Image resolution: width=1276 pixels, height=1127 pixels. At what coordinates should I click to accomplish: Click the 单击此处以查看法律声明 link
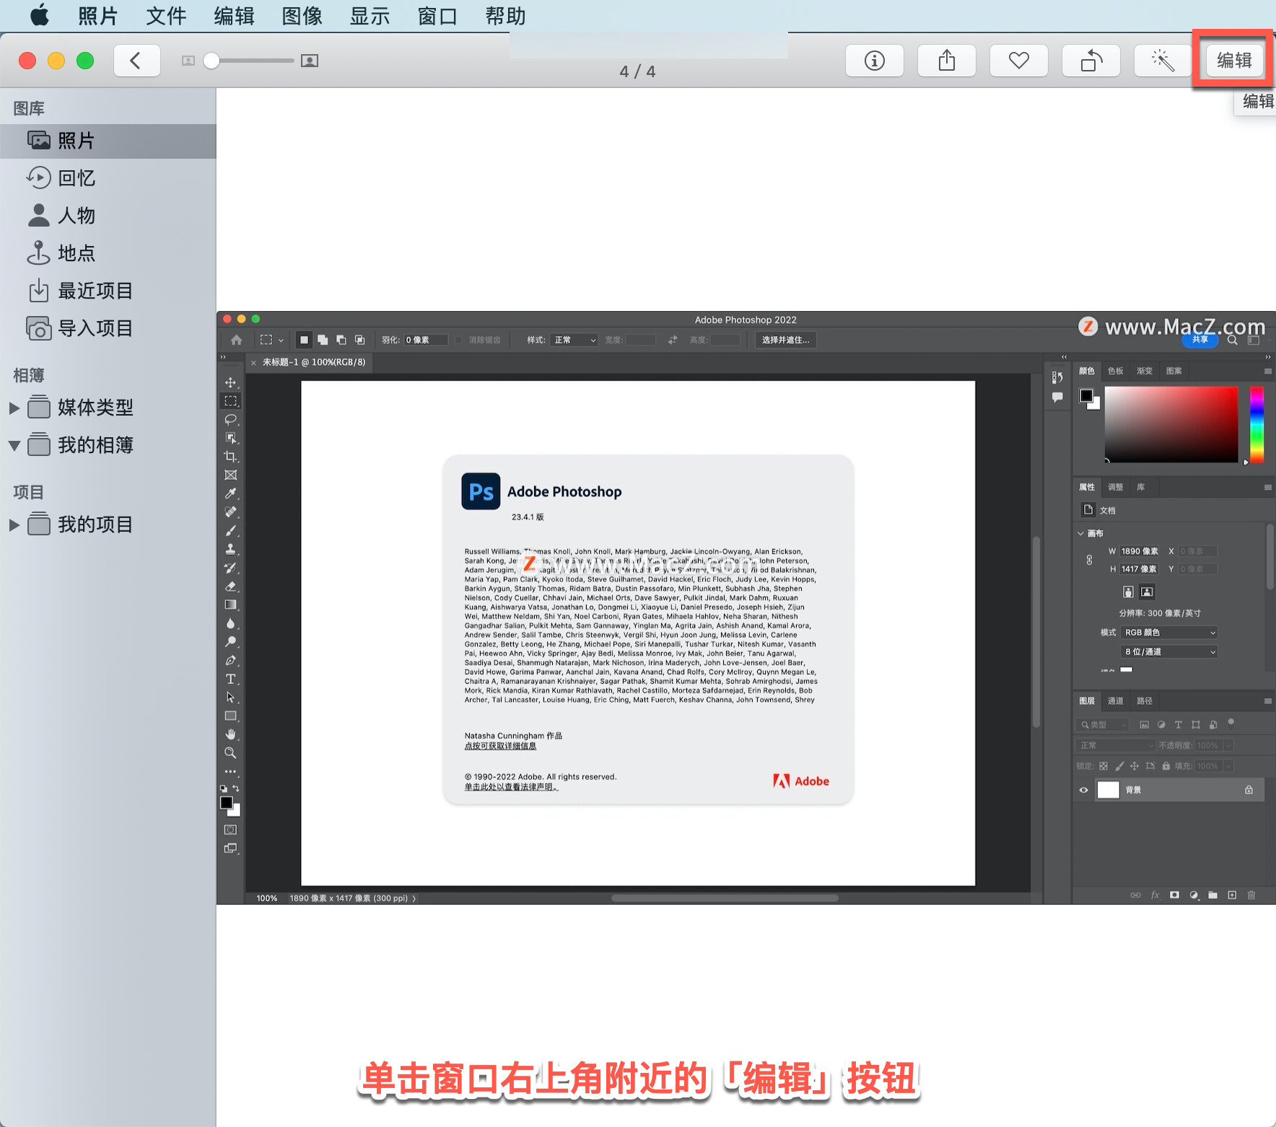click(x=511, y=787)
